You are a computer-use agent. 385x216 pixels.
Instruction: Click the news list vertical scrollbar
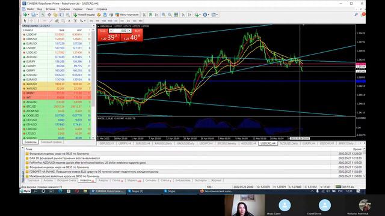click(364, 163)
